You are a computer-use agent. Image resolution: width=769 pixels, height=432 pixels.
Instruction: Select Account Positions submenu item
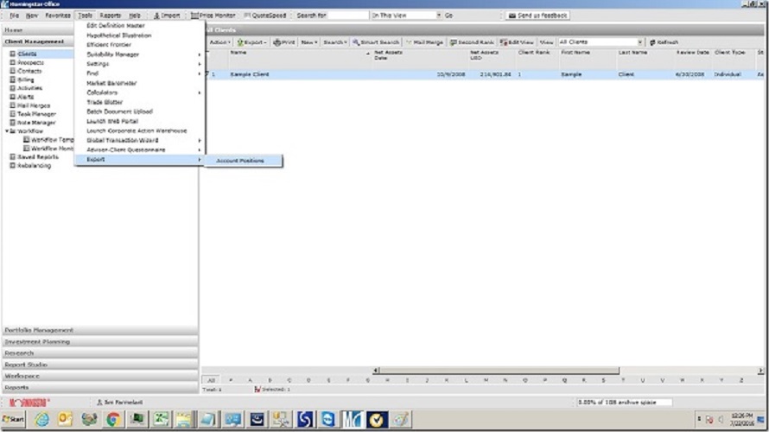pos(244,161)
